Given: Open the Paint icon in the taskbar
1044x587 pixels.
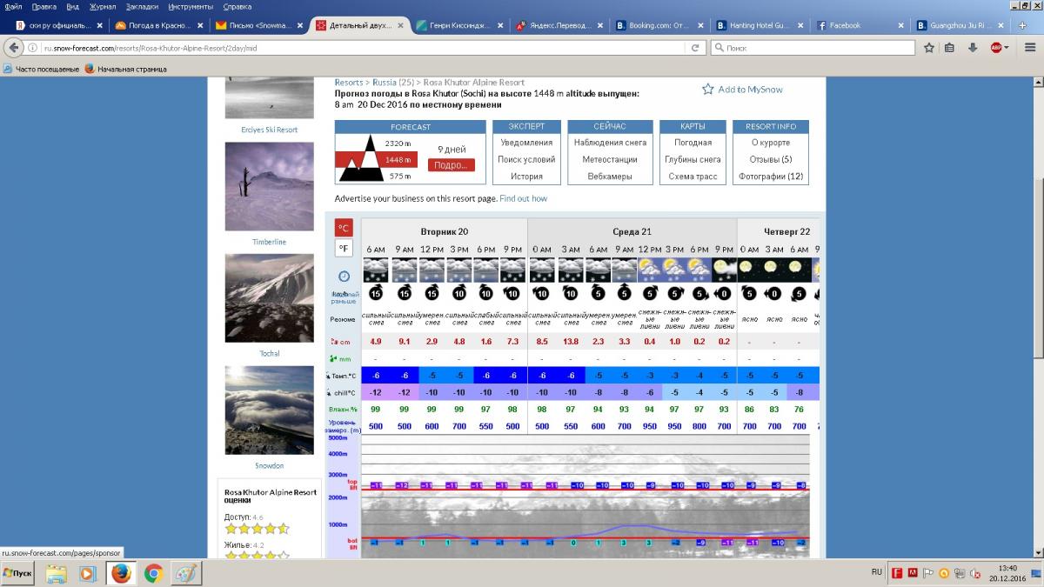Looking at the screenshot, I should [x=185, y=573].
